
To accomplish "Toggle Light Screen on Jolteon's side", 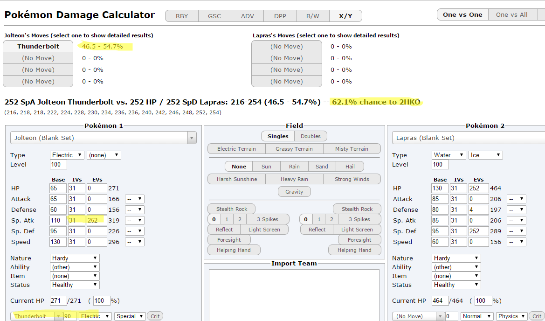I will pos(264,230).
